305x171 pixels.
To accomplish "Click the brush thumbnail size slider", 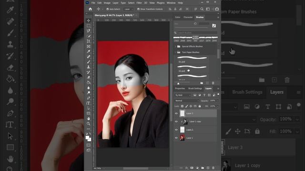I will pos(178,83).
